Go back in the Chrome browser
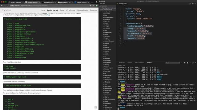Viewport: 197px width, 110px height. click(2, 5)
